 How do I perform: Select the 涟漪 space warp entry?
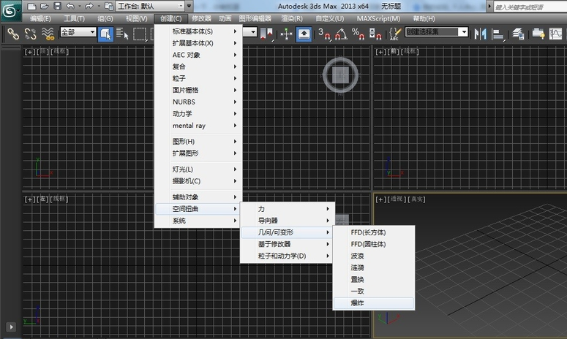374,267
